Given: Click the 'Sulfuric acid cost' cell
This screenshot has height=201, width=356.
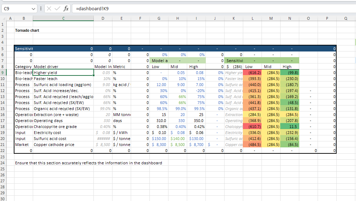Looking at the screenshot, I should (x=63, y=139).
